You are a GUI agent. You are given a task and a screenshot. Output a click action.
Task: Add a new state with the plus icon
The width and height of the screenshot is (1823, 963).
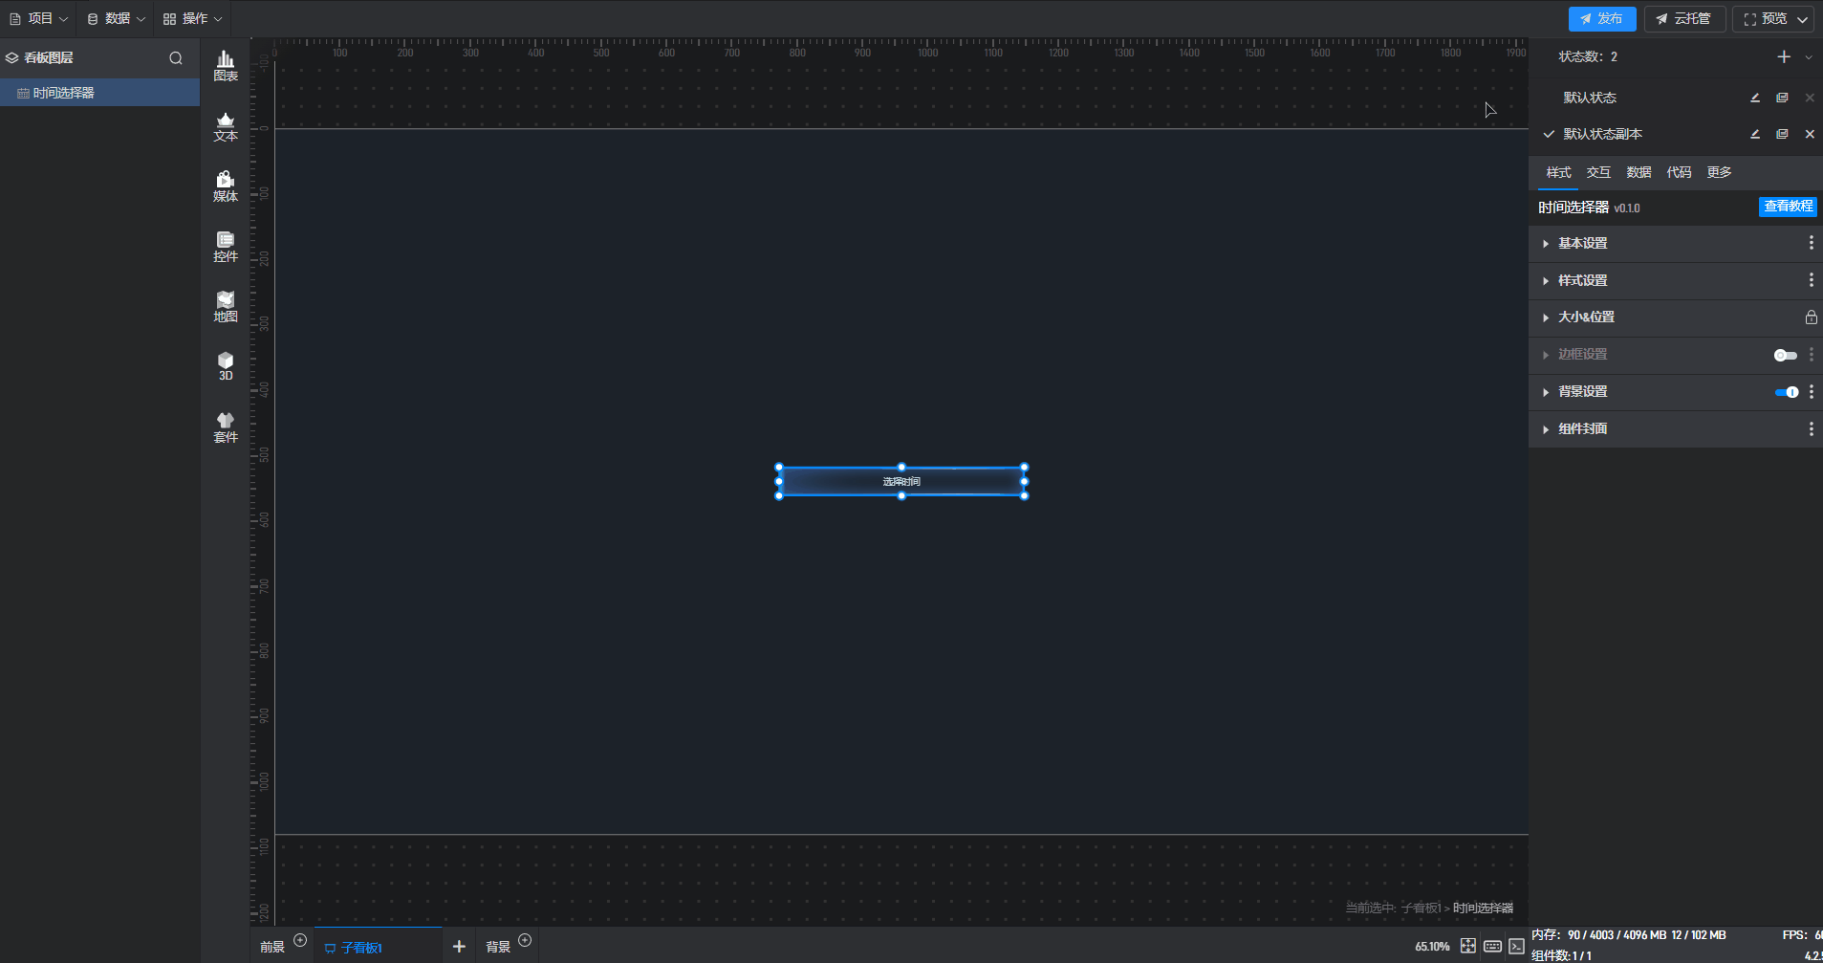pyautogui.click(x=1784, y=57)
